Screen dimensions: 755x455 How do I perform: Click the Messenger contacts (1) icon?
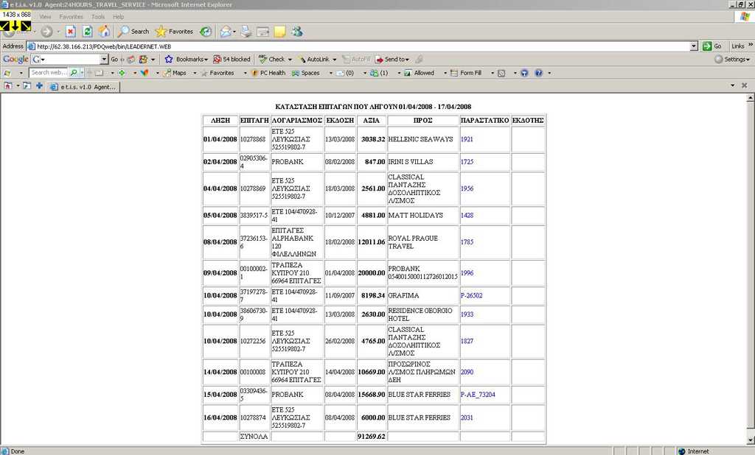pyautogui.click(x=379, y=73)
